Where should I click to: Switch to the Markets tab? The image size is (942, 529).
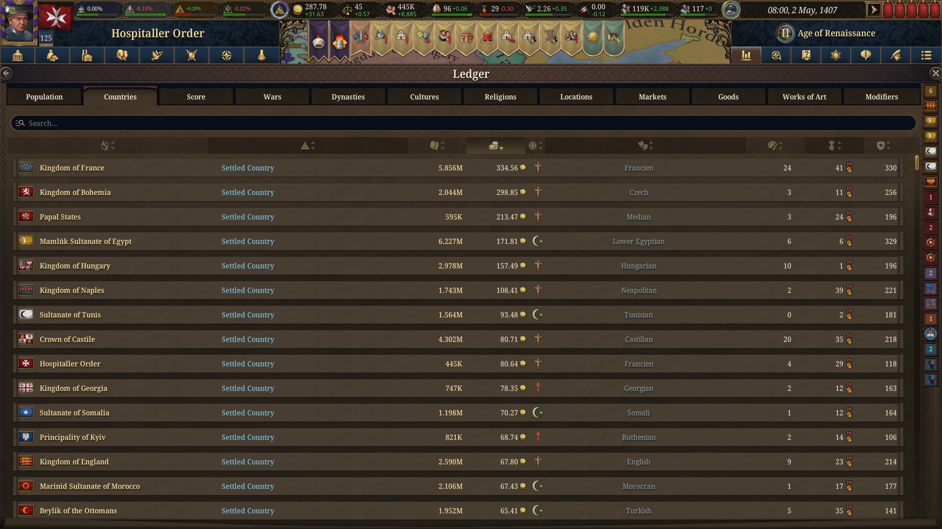click(x=652, y=96)
